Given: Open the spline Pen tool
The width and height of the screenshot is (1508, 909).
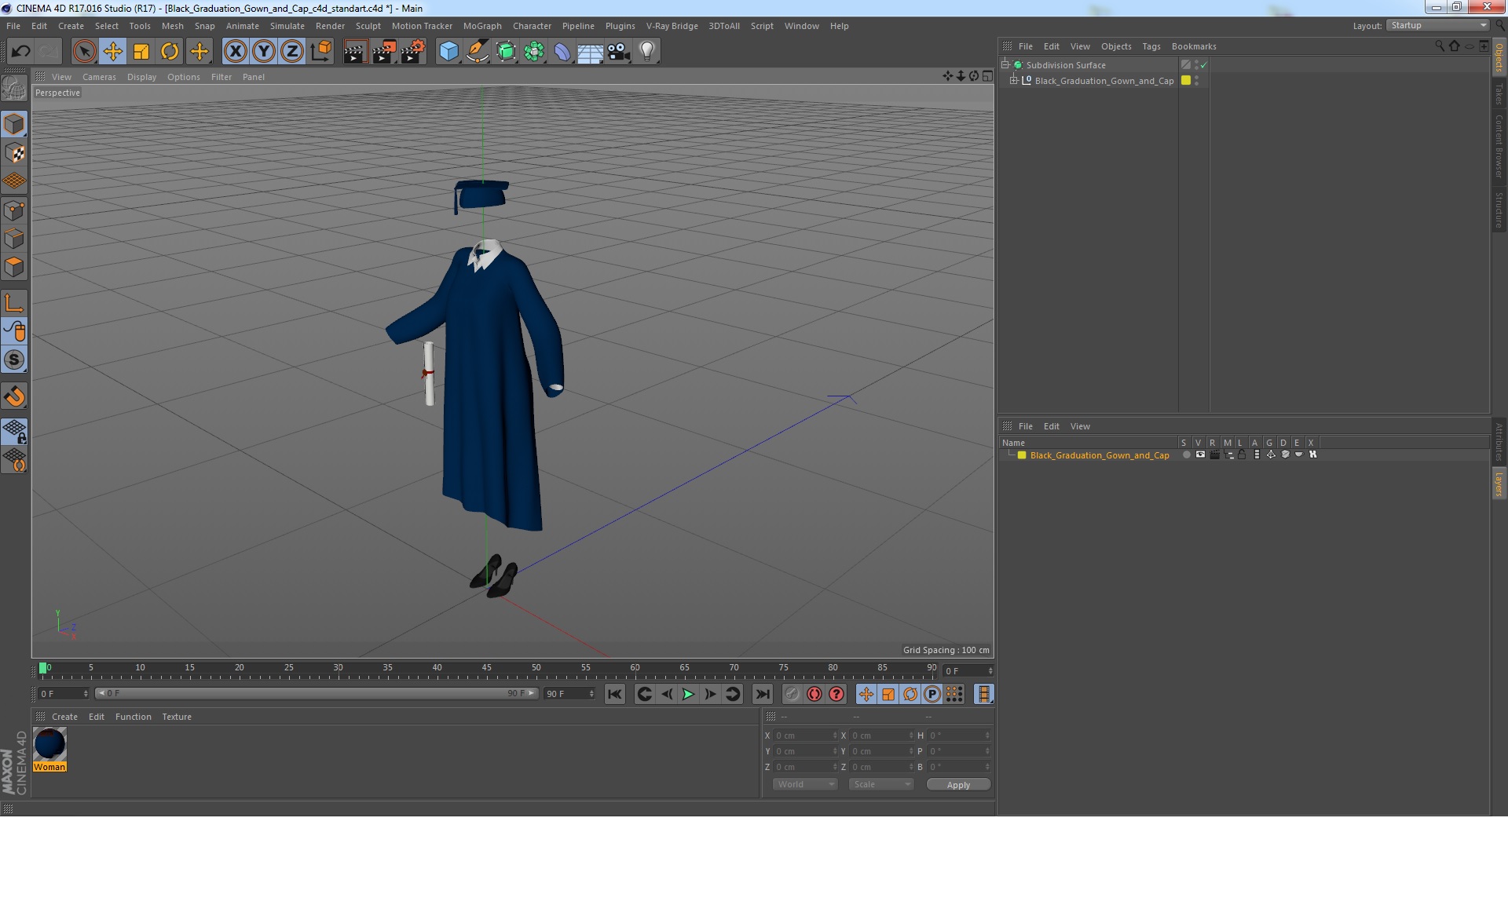Looking at the screenshot, I should 477,52.
